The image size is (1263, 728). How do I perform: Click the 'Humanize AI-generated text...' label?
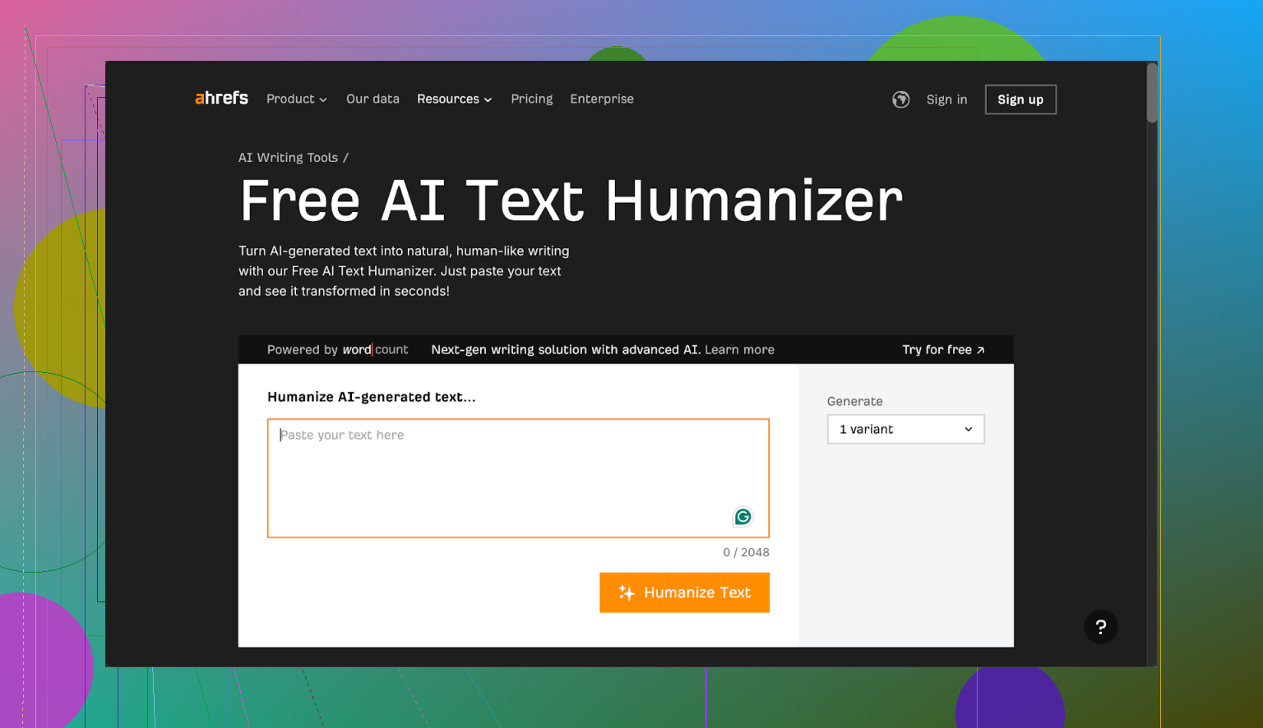point(371,397)
